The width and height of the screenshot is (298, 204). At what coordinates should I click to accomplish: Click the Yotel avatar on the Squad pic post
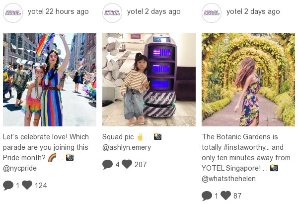(x=112, y=13)
